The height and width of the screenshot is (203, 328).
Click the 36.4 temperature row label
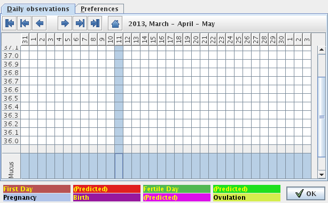click(11, 107)
